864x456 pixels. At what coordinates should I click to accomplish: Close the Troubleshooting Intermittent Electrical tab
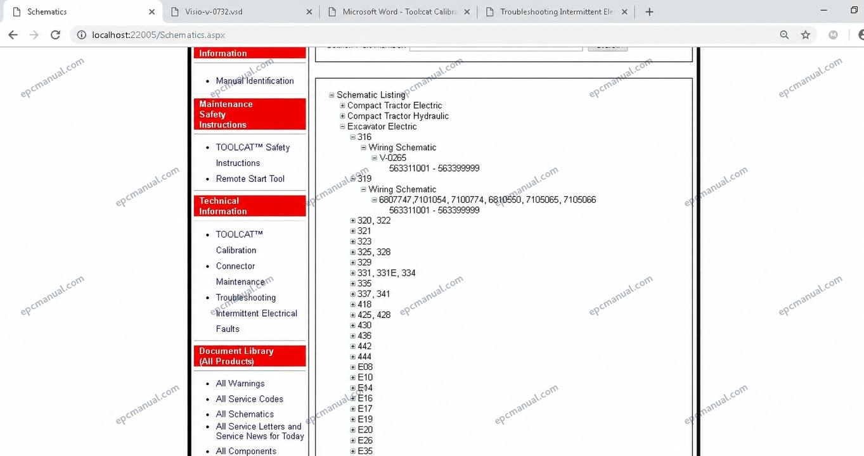[x=624, y=11]
